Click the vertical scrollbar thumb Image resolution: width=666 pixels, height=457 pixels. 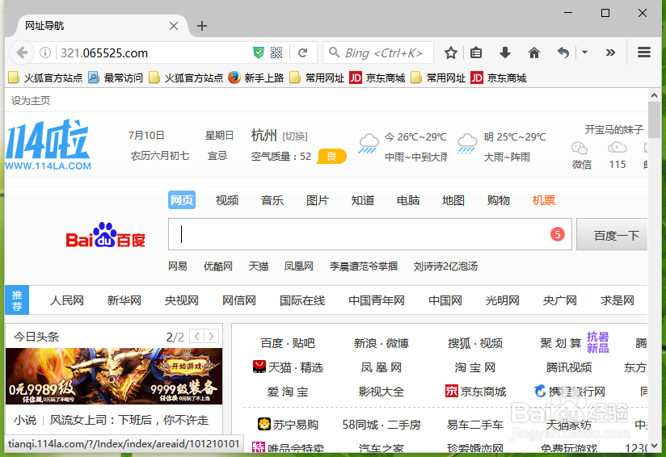click(x=654, y=119)
